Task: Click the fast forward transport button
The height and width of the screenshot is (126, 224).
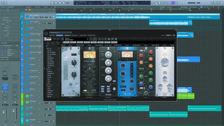Action: click(56, 3)
